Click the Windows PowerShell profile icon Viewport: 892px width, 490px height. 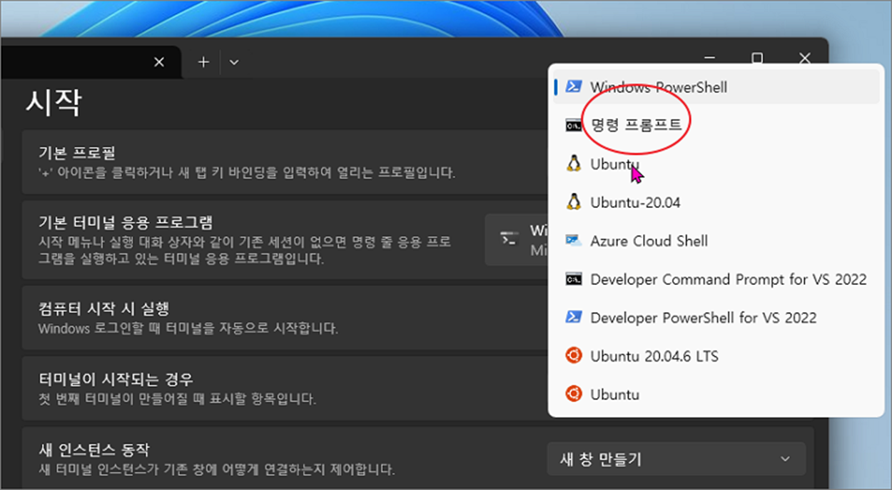pos(573,86)
